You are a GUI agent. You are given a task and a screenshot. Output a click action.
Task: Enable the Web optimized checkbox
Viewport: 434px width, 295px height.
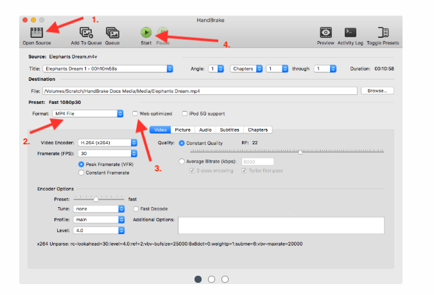click(x=135, y=114)
